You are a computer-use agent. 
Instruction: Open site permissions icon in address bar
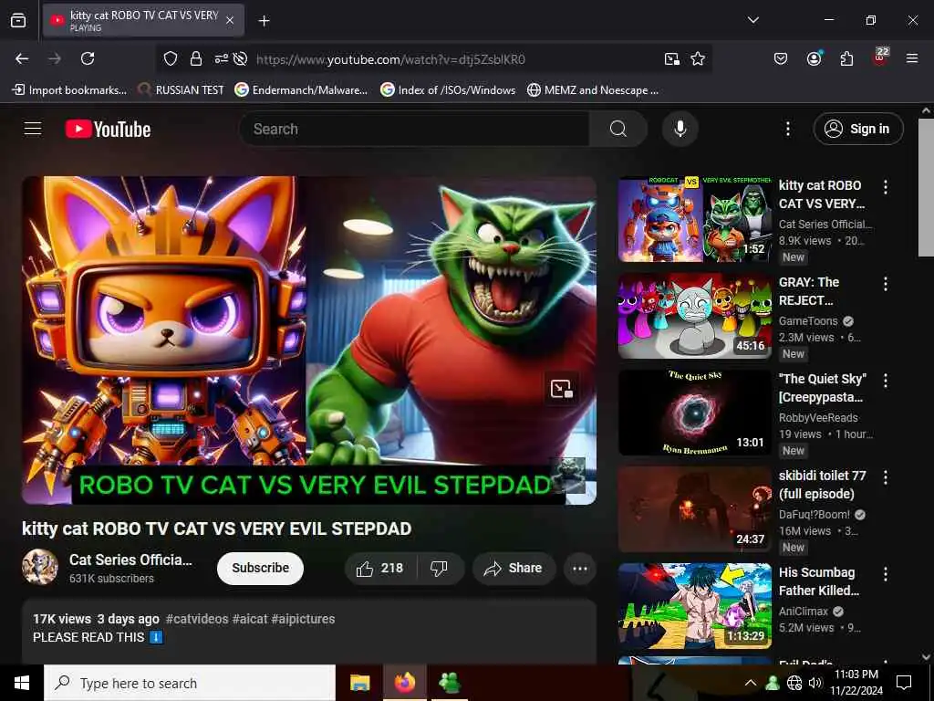[221, 58]
